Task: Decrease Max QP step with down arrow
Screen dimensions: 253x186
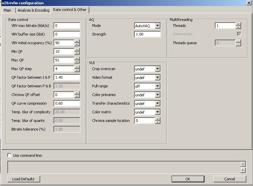Action: 77,70
